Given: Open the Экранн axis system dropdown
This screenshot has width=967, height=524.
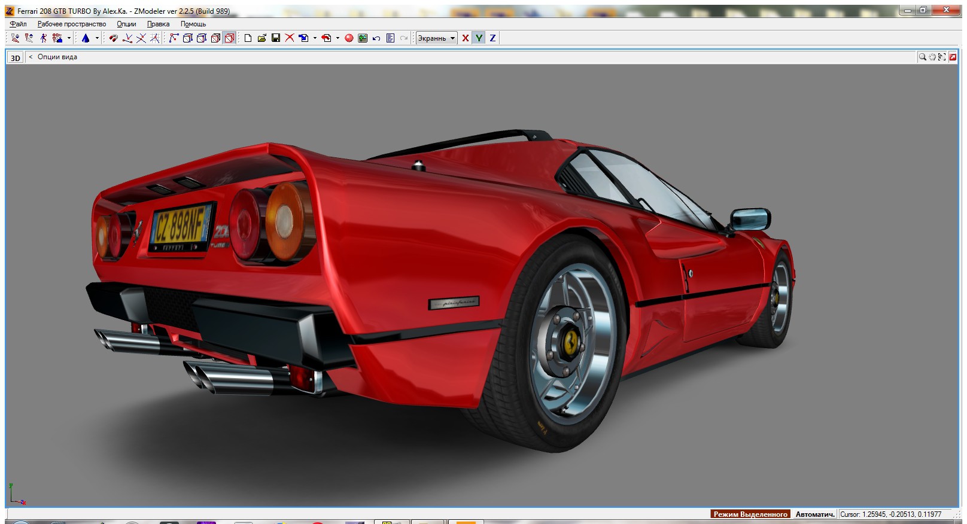Looking at the screenshot, I should [x=436, y=38].
